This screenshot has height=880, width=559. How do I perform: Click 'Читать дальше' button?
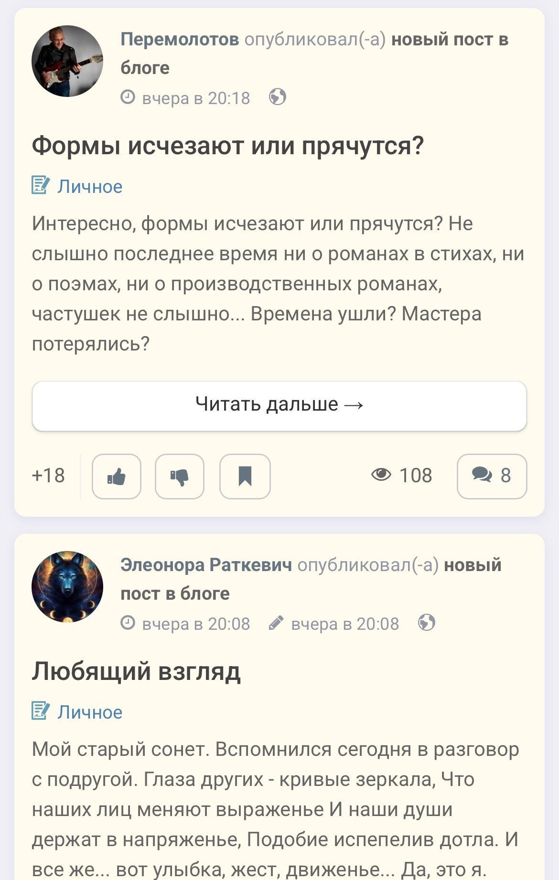click(x=279, y=405)
